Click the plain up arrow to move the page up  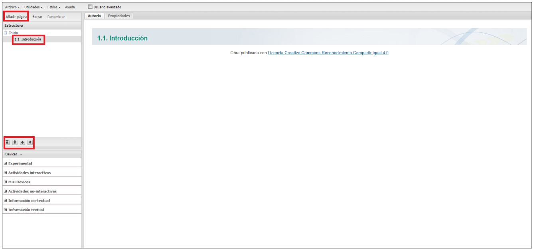point(22,142)
